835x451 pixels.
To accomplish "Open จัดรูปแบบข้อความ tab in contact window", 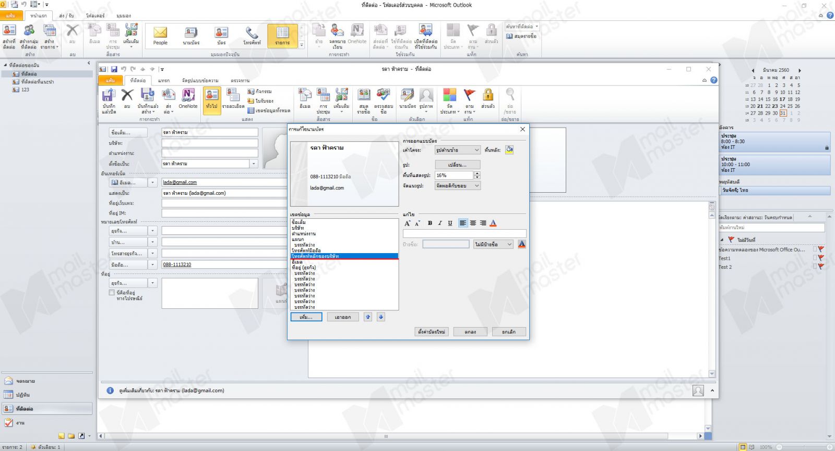I will tap(200, 80).
